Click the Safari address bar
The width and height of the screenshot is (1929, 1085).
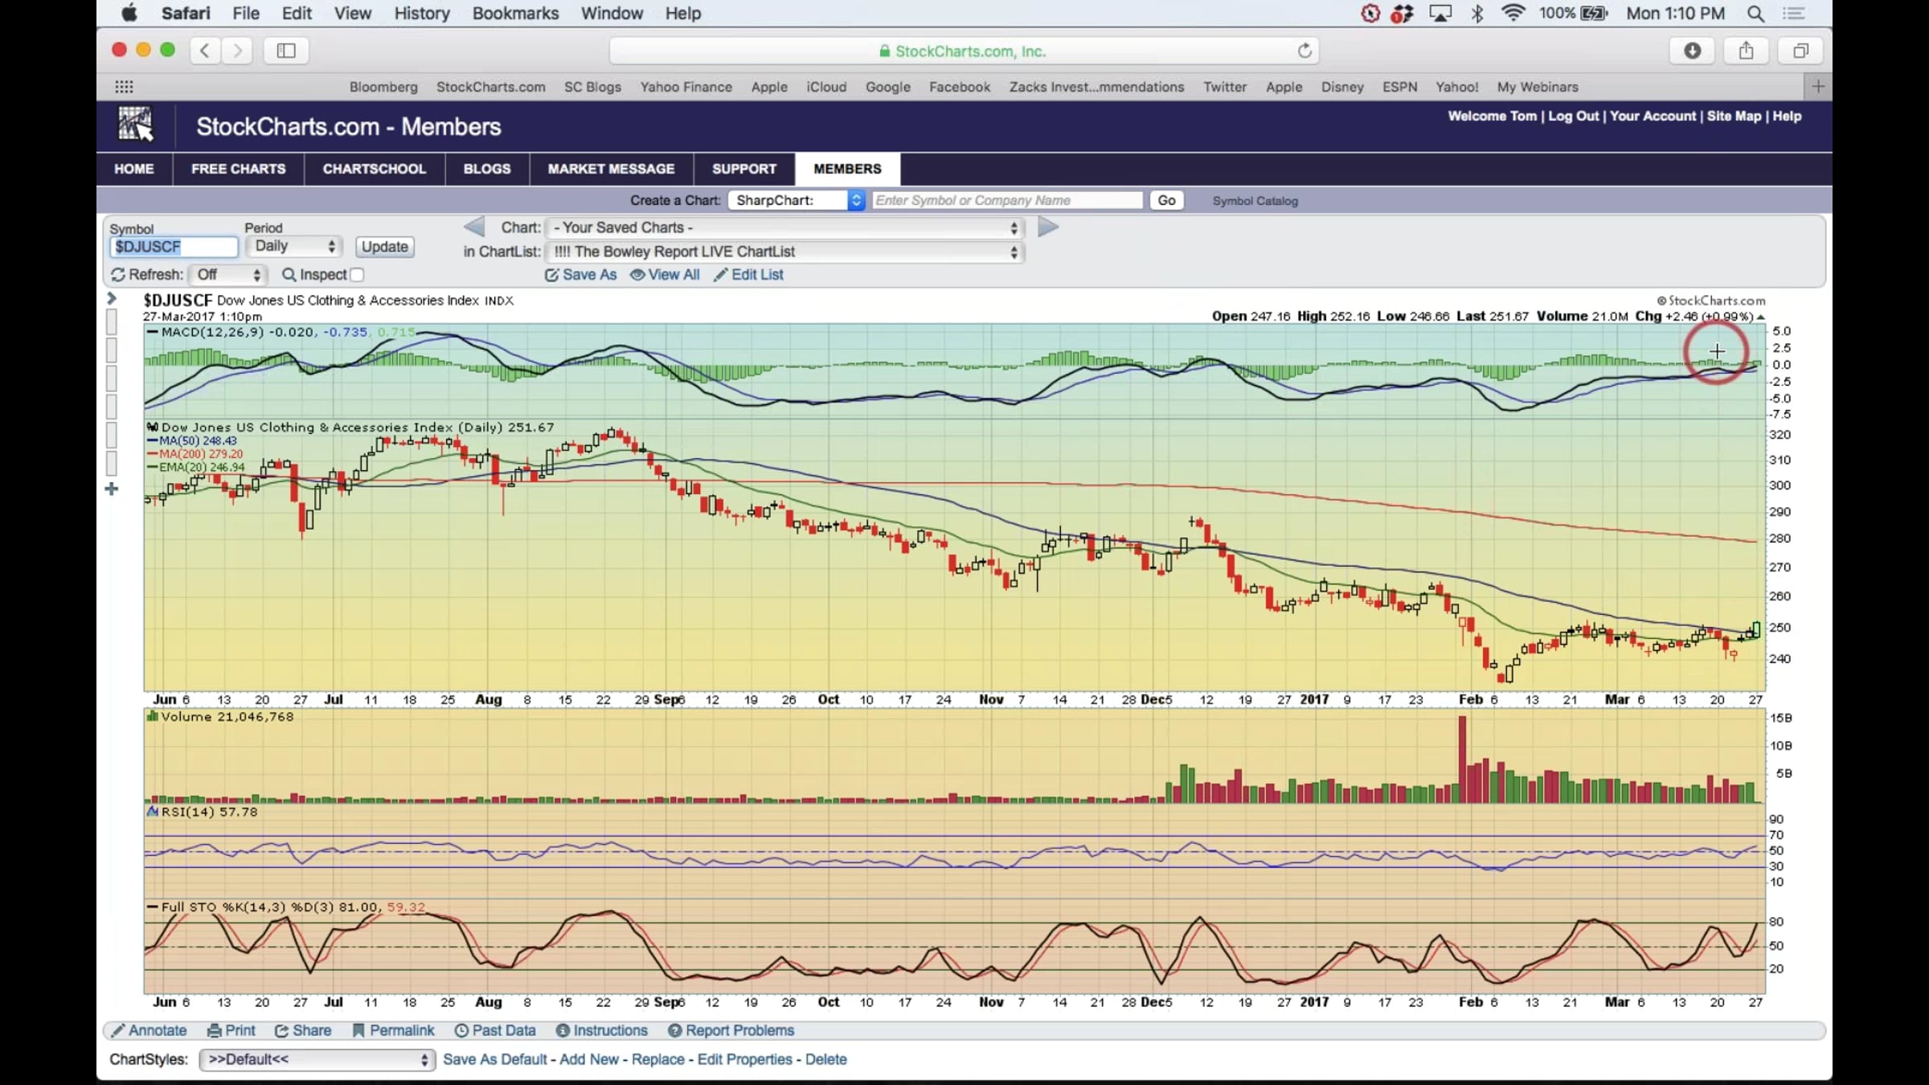963,51
